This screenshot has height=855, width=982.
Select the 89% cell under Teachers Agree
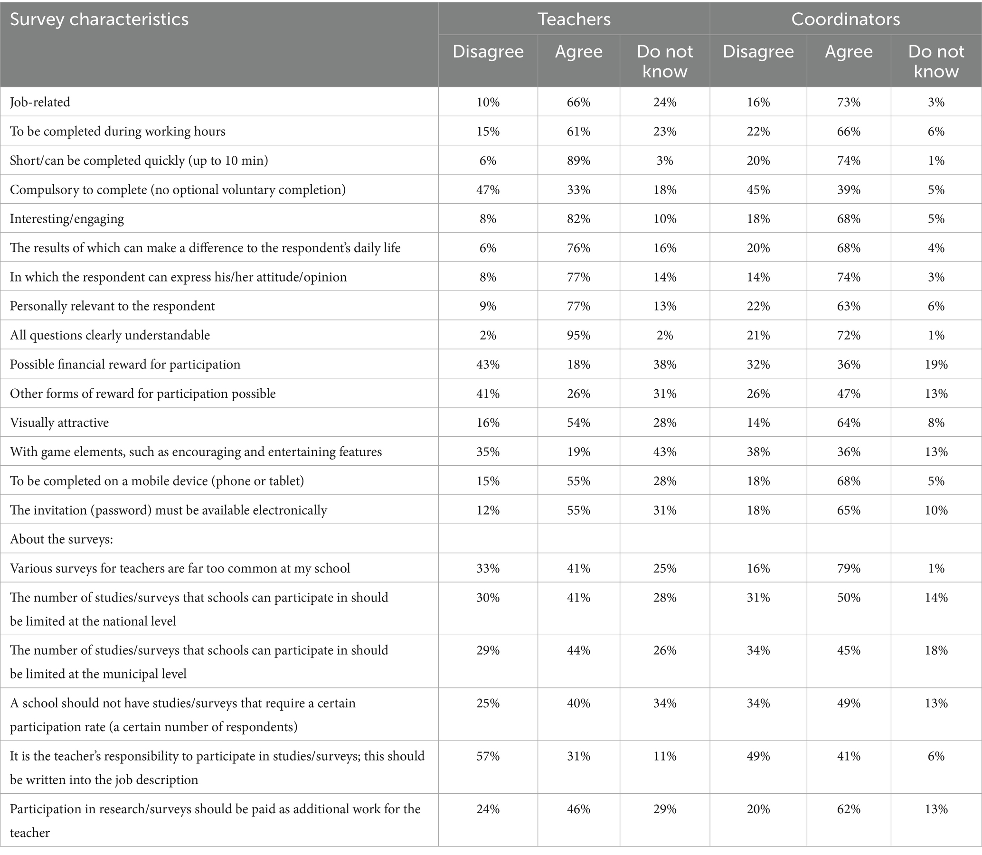coord(578,161)
